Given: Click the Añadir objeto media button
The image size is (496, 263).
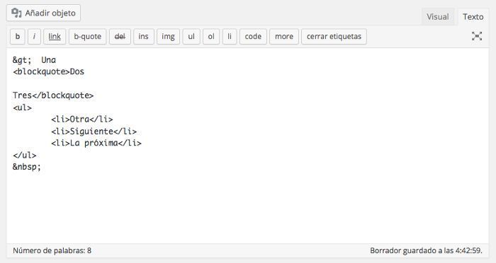Looking at the screenshot, I should point(43,13).
